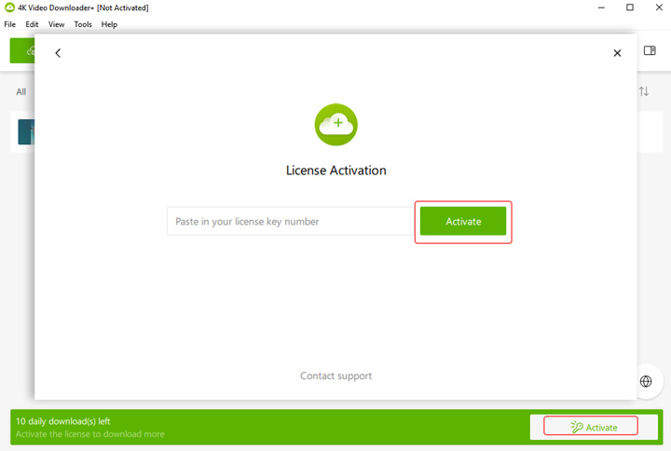The height and width of the screenshot is (451, 671).
Task: Open the globe browser icon
Action: tap(646, 381)
